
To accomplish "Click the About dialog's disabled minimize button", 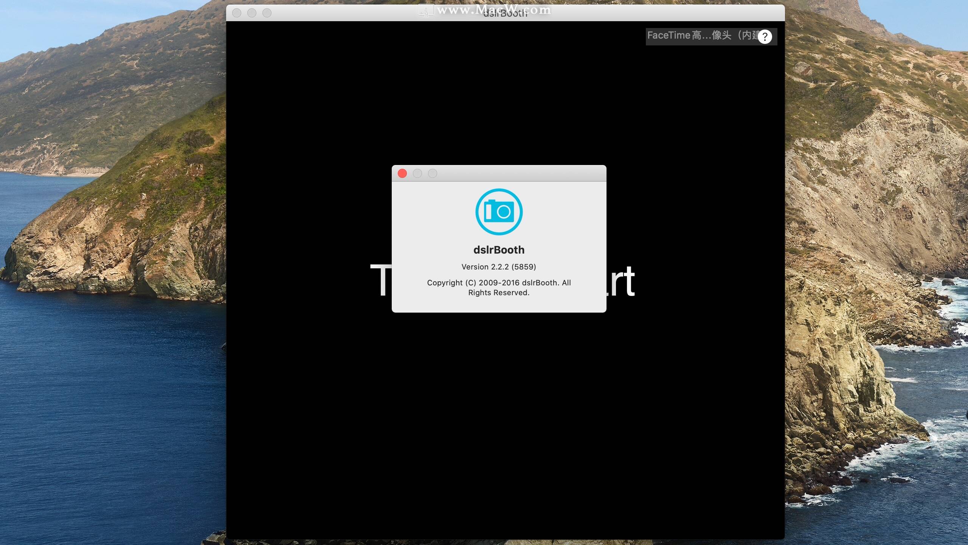I will (x=417, y=173).
